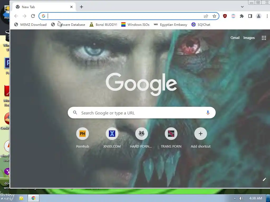
Task: Open the SQ!Chat bookmark
Action: tap(201, 24)
